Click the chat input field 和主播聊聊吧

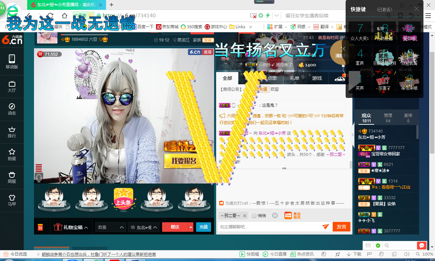click(x=270, y=227)
